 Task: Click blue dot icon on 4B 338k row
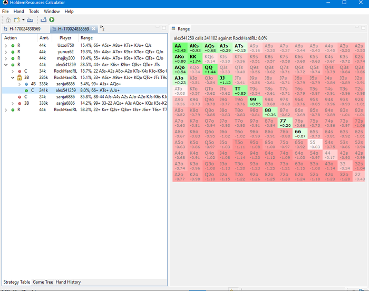click(26, 84)
